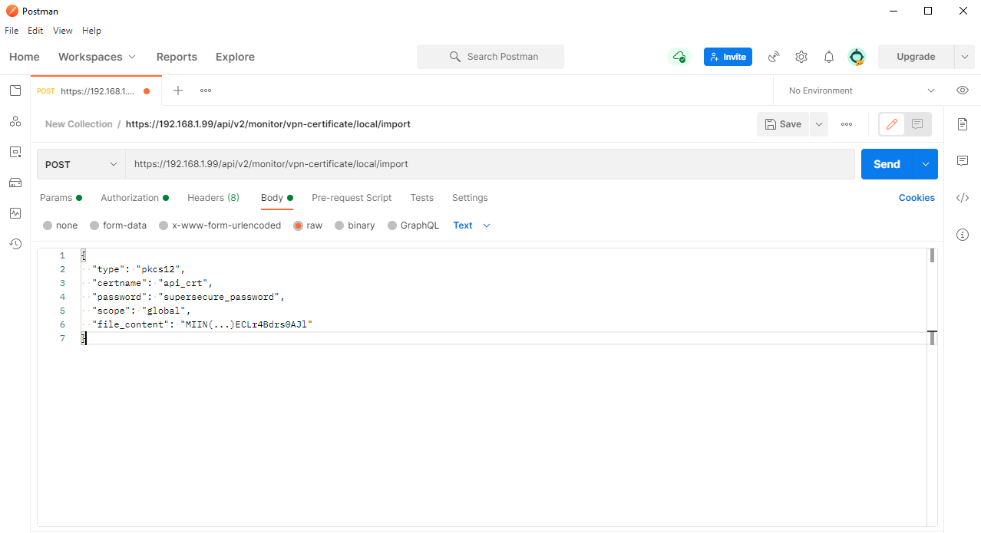981x533 pixels.
Task: Open the Environment quick look eye icon
Action: pyautogui.click(x=962, y=90)
